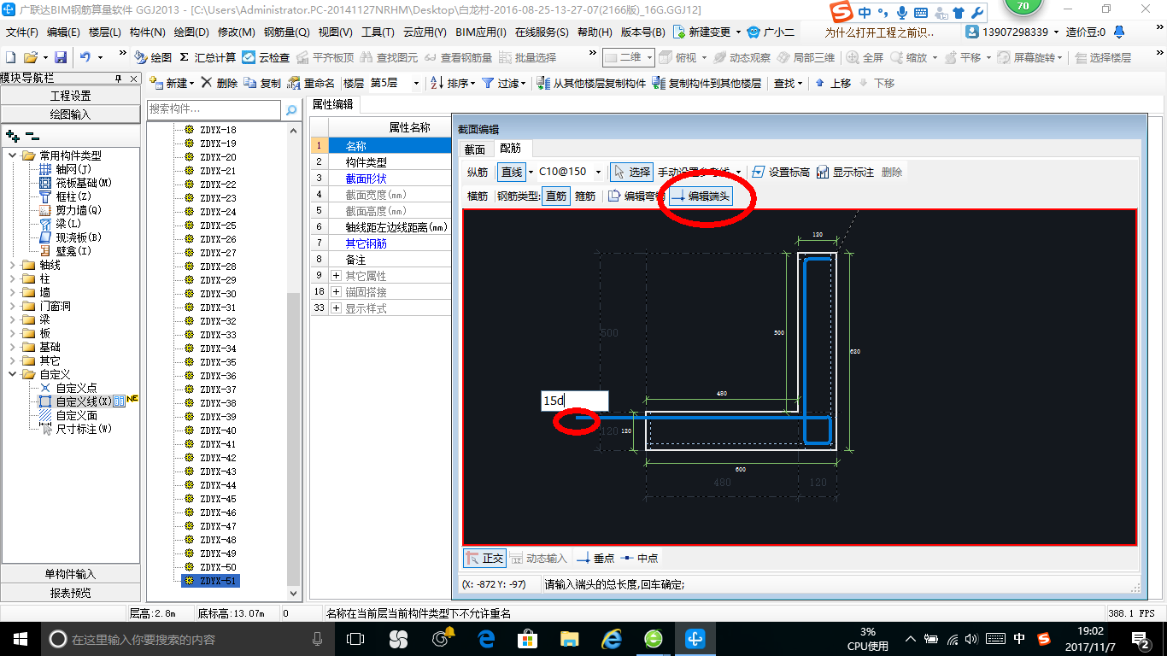The image size is (1167, 656).
Task: Select 自定义线(X) tree item
Action: (83, 401)
